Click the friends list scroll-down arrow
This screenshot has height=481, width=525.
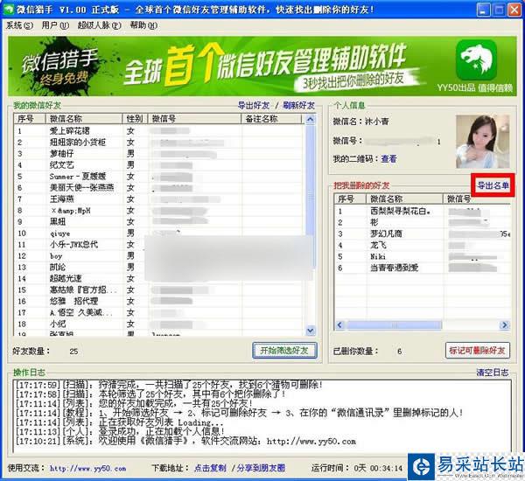pos(311,330)
